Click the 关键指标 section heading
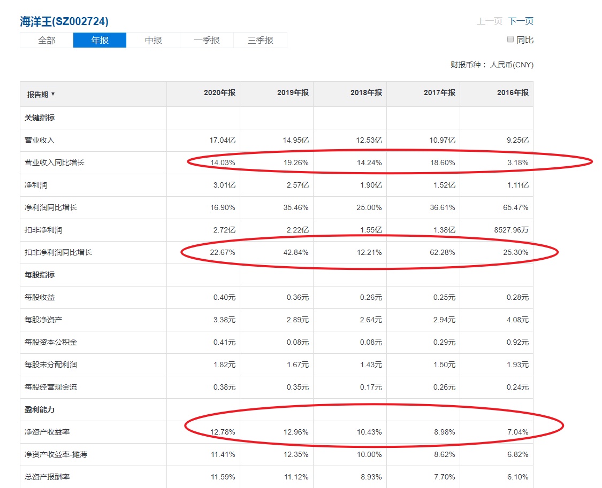 coord(40,118)
